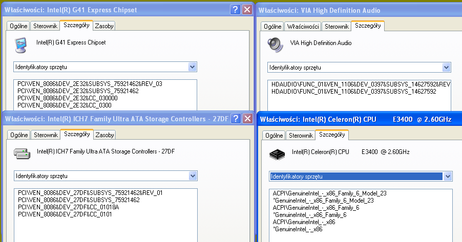
Task: Select ACPI\GenuineIntel_-_x86 entry
Action: click(304, 222)
